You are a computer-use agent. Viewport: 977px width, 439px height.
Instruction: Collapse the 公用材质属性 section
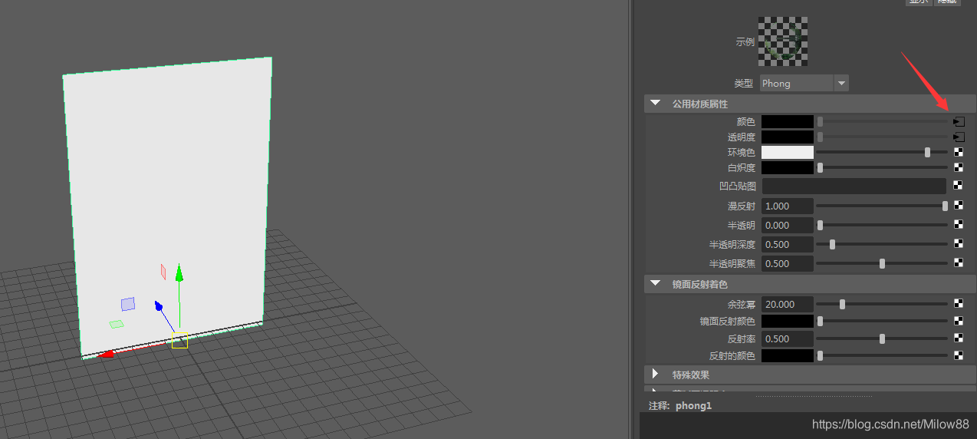(655, 103)
